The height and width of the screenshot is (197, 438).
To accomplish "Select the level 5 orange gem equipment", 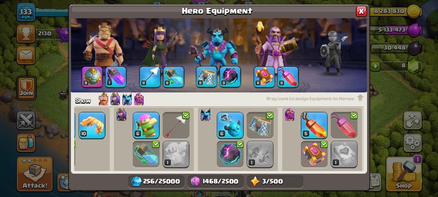I will click(x=314, y=125).
